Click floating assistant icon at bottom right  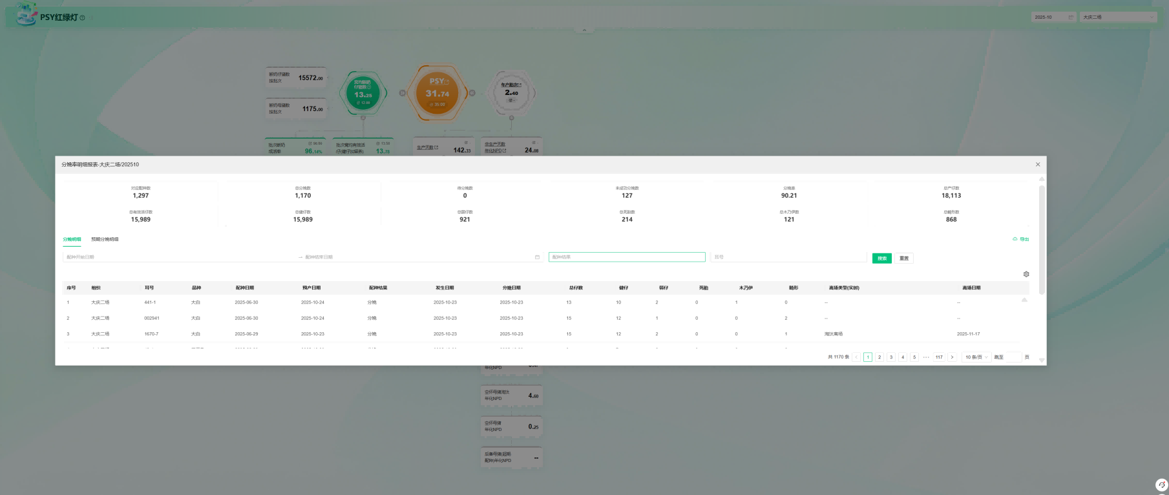pyautogui.click(x=1161, y=485)
